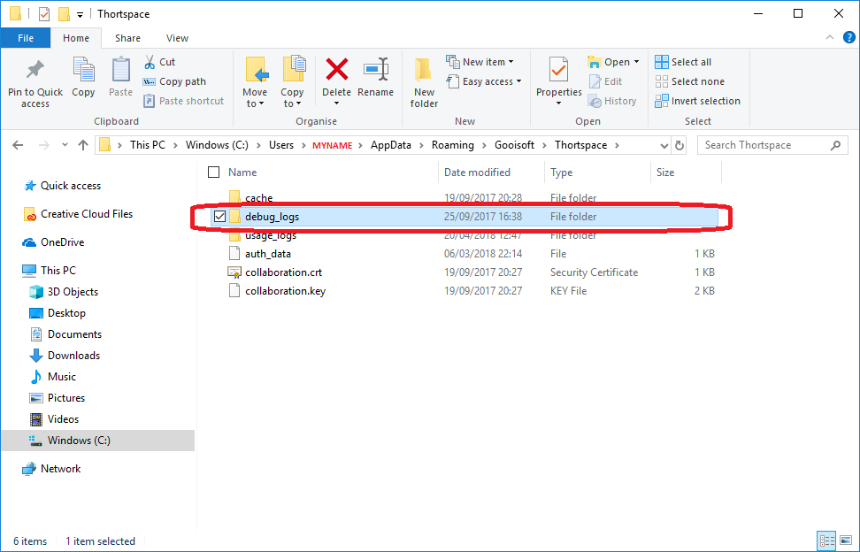Collapse the ribbon with chevron
Viewport: 860px width, 552px height.
830,38
